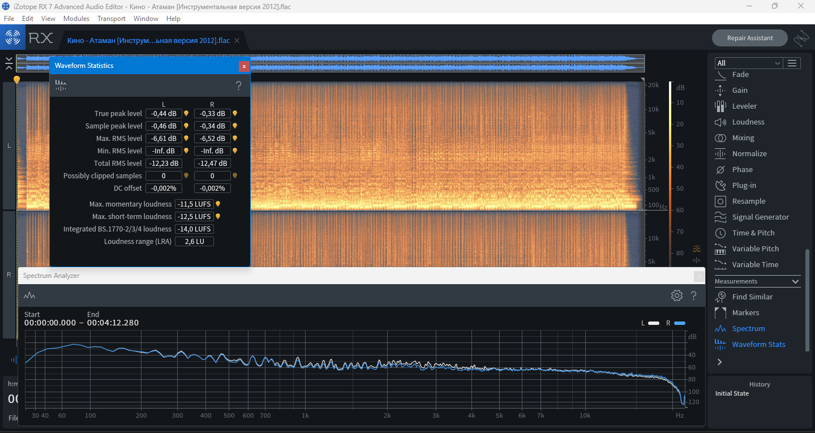815x433 pixels.
Task: Open Spectrum Analyzer settings gear
Action: click(x=676, y=295)
